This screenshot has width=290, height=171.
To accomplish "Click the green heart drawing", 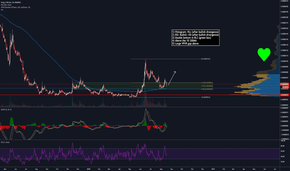I will pyautogui.click(x=264, y=54).
